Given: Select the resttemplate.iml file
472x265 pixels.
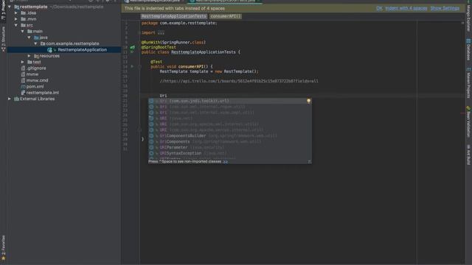Looking at the screenshot, I should click(43, 93).
